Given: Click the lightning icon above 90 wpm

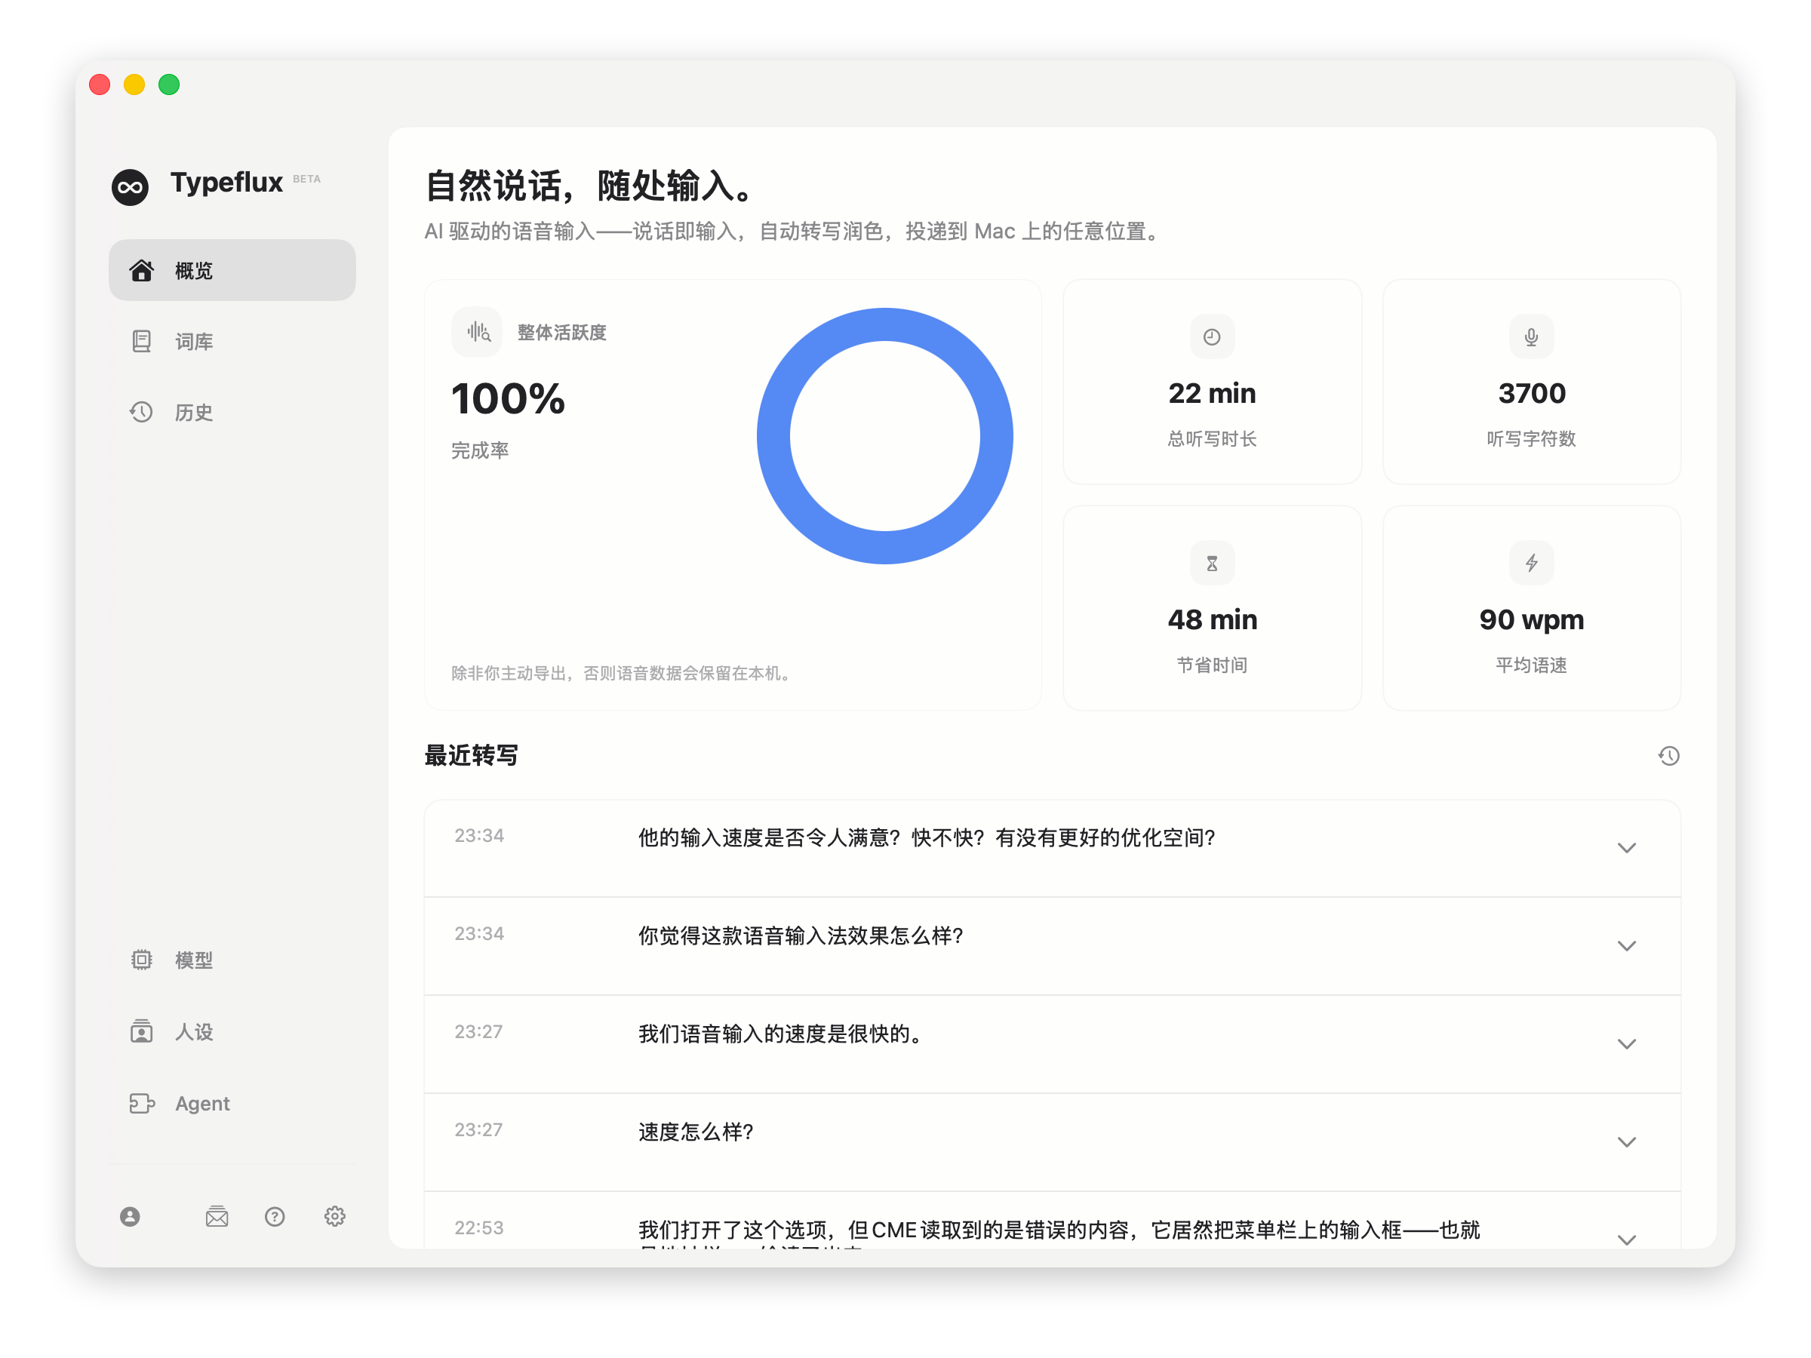Looking at the screenshot, I should [1531, 563].
